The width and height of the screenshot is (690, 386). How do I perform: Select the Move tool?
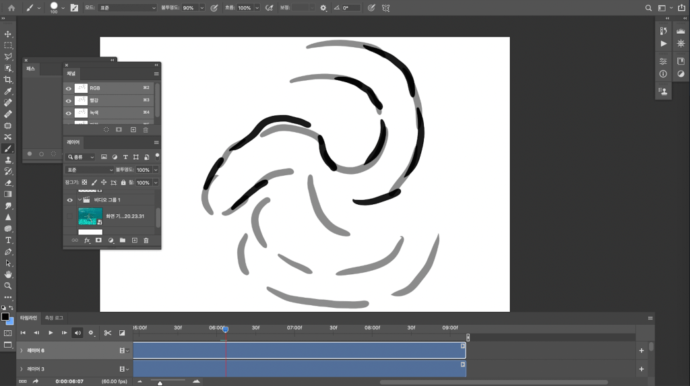point(8,34)
